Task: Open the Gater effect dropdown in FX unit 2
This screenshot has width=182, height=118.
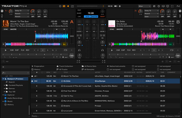Action: (x=151, y=17)
